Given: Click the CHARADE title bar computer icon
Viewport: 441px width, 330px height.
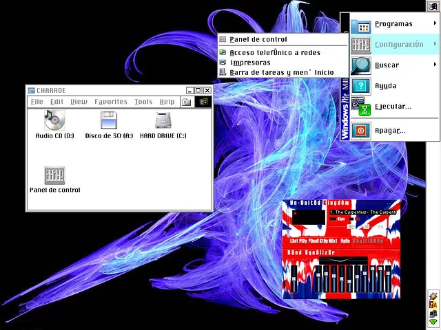Looking at the screenshot, I should click(31, 90).
